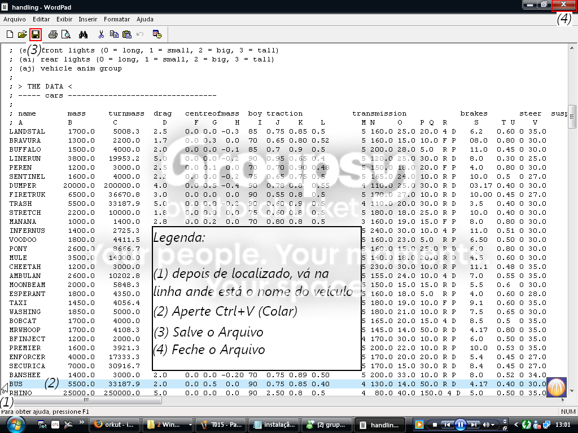Open the Inserir menu

coord(87,19)
